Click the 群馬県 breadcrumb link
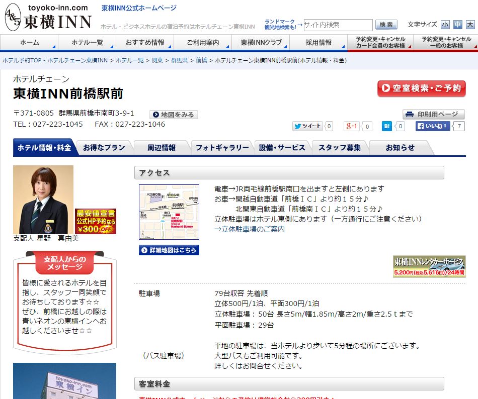478x399 pixels. click(179, 60)
